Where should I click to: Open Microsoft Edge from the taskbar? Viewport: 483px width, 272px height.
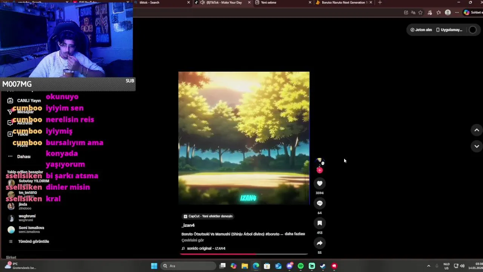click(256, 266)
